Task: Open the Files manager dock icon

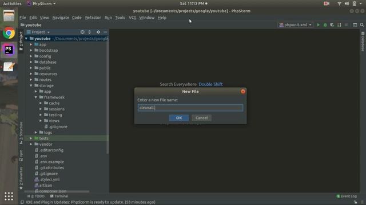Action: (9, 16)
